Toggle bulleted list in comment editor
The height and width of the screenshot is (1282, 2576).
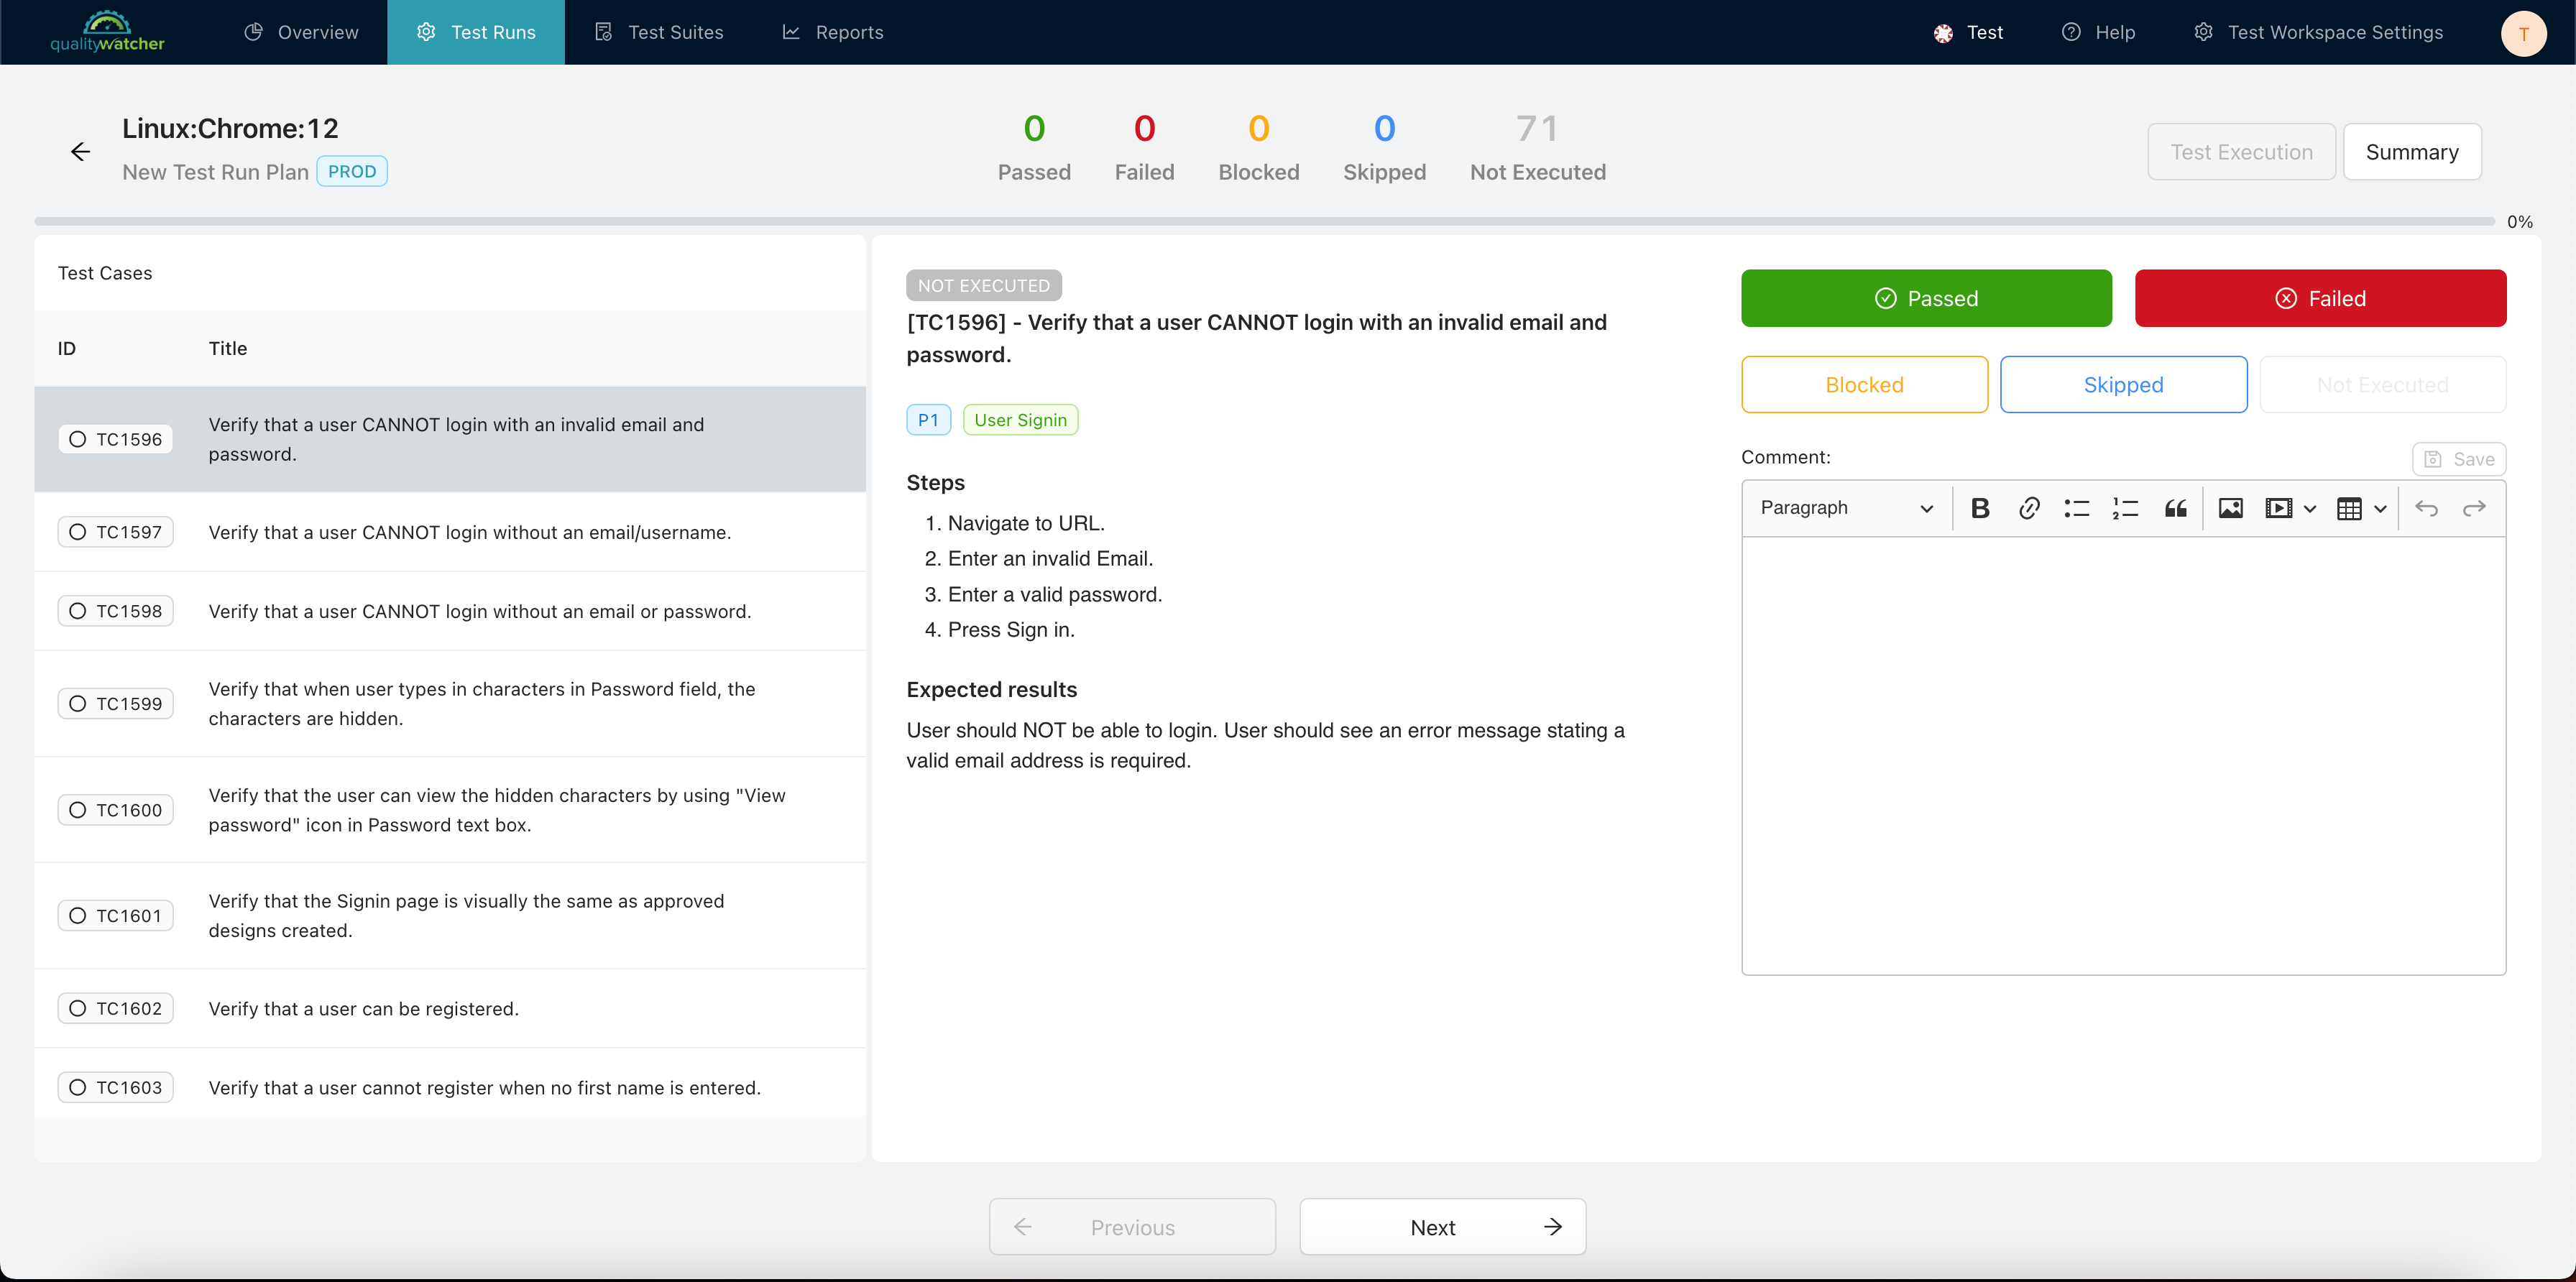pyautogui.click(x=2077, y=508)
